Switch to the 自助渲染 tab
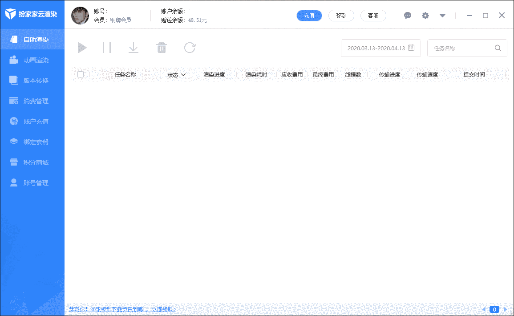Viewport: 514px width, 316px height. pos(32,39)
